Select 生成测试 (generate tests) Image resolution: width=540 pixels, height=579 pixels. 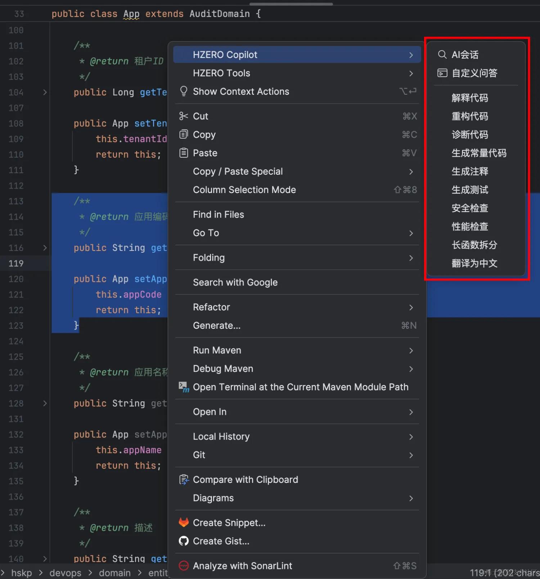click(476, 189)
